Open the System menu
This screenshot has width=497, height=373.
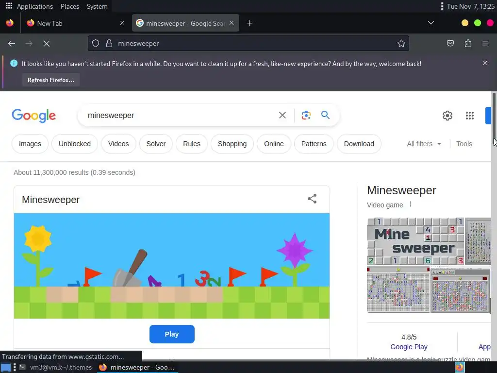click(97, 6)
